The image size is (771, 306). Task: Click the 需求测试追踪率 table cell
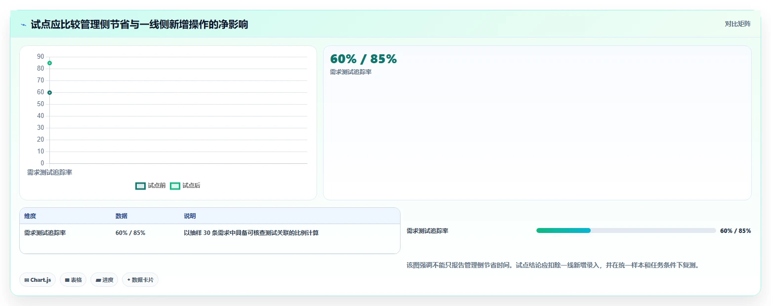(x=45, y=233)
